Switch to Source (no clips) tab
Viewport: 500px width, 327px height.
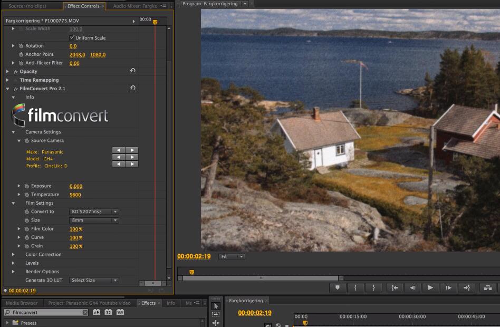pyautogui.click(x=27, y=6)
